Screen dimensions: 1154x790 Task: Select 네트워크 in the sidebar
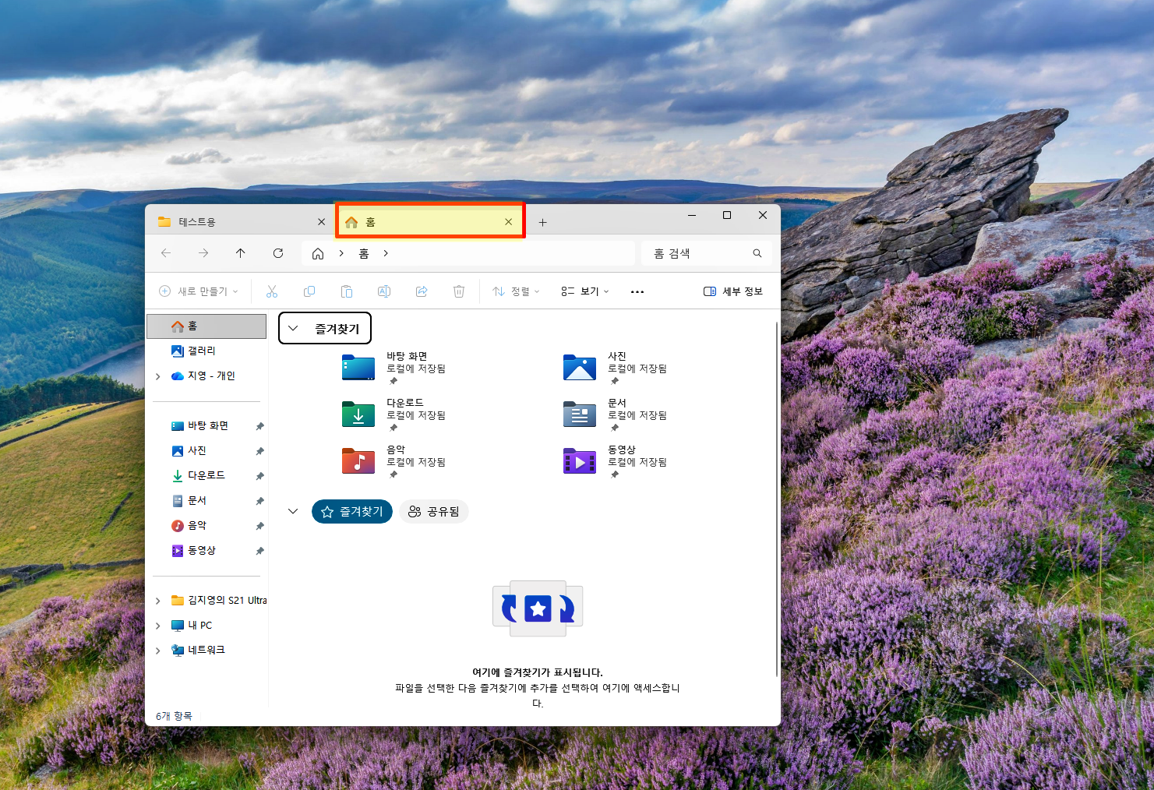(198, 651)
